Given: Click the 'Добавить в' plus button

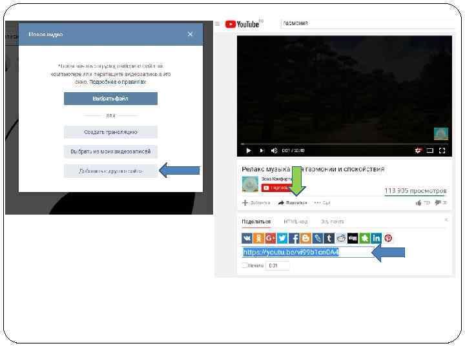Looking at the screenshot, I should pyautogui.click(x=256, y=203).
